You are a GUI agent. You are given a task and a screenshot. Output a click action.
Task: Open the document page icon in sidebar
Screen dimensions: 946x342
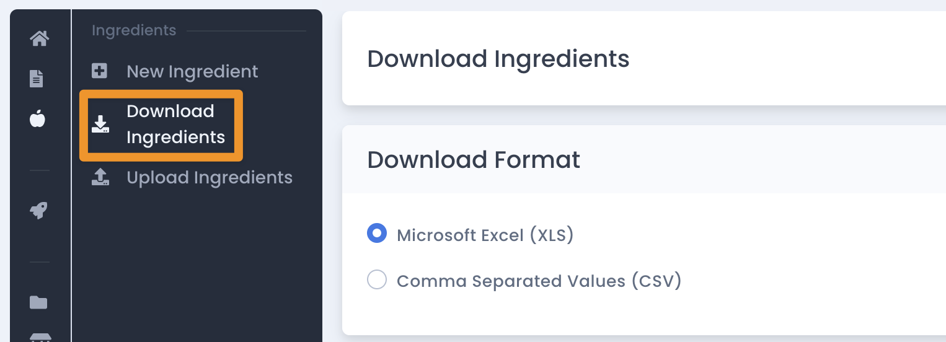38,78
